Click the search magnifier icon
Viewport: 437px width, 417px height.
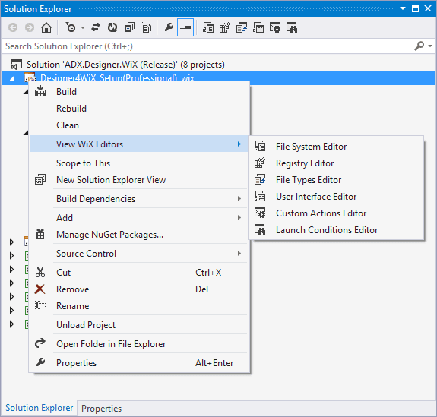tap(419, 46)
